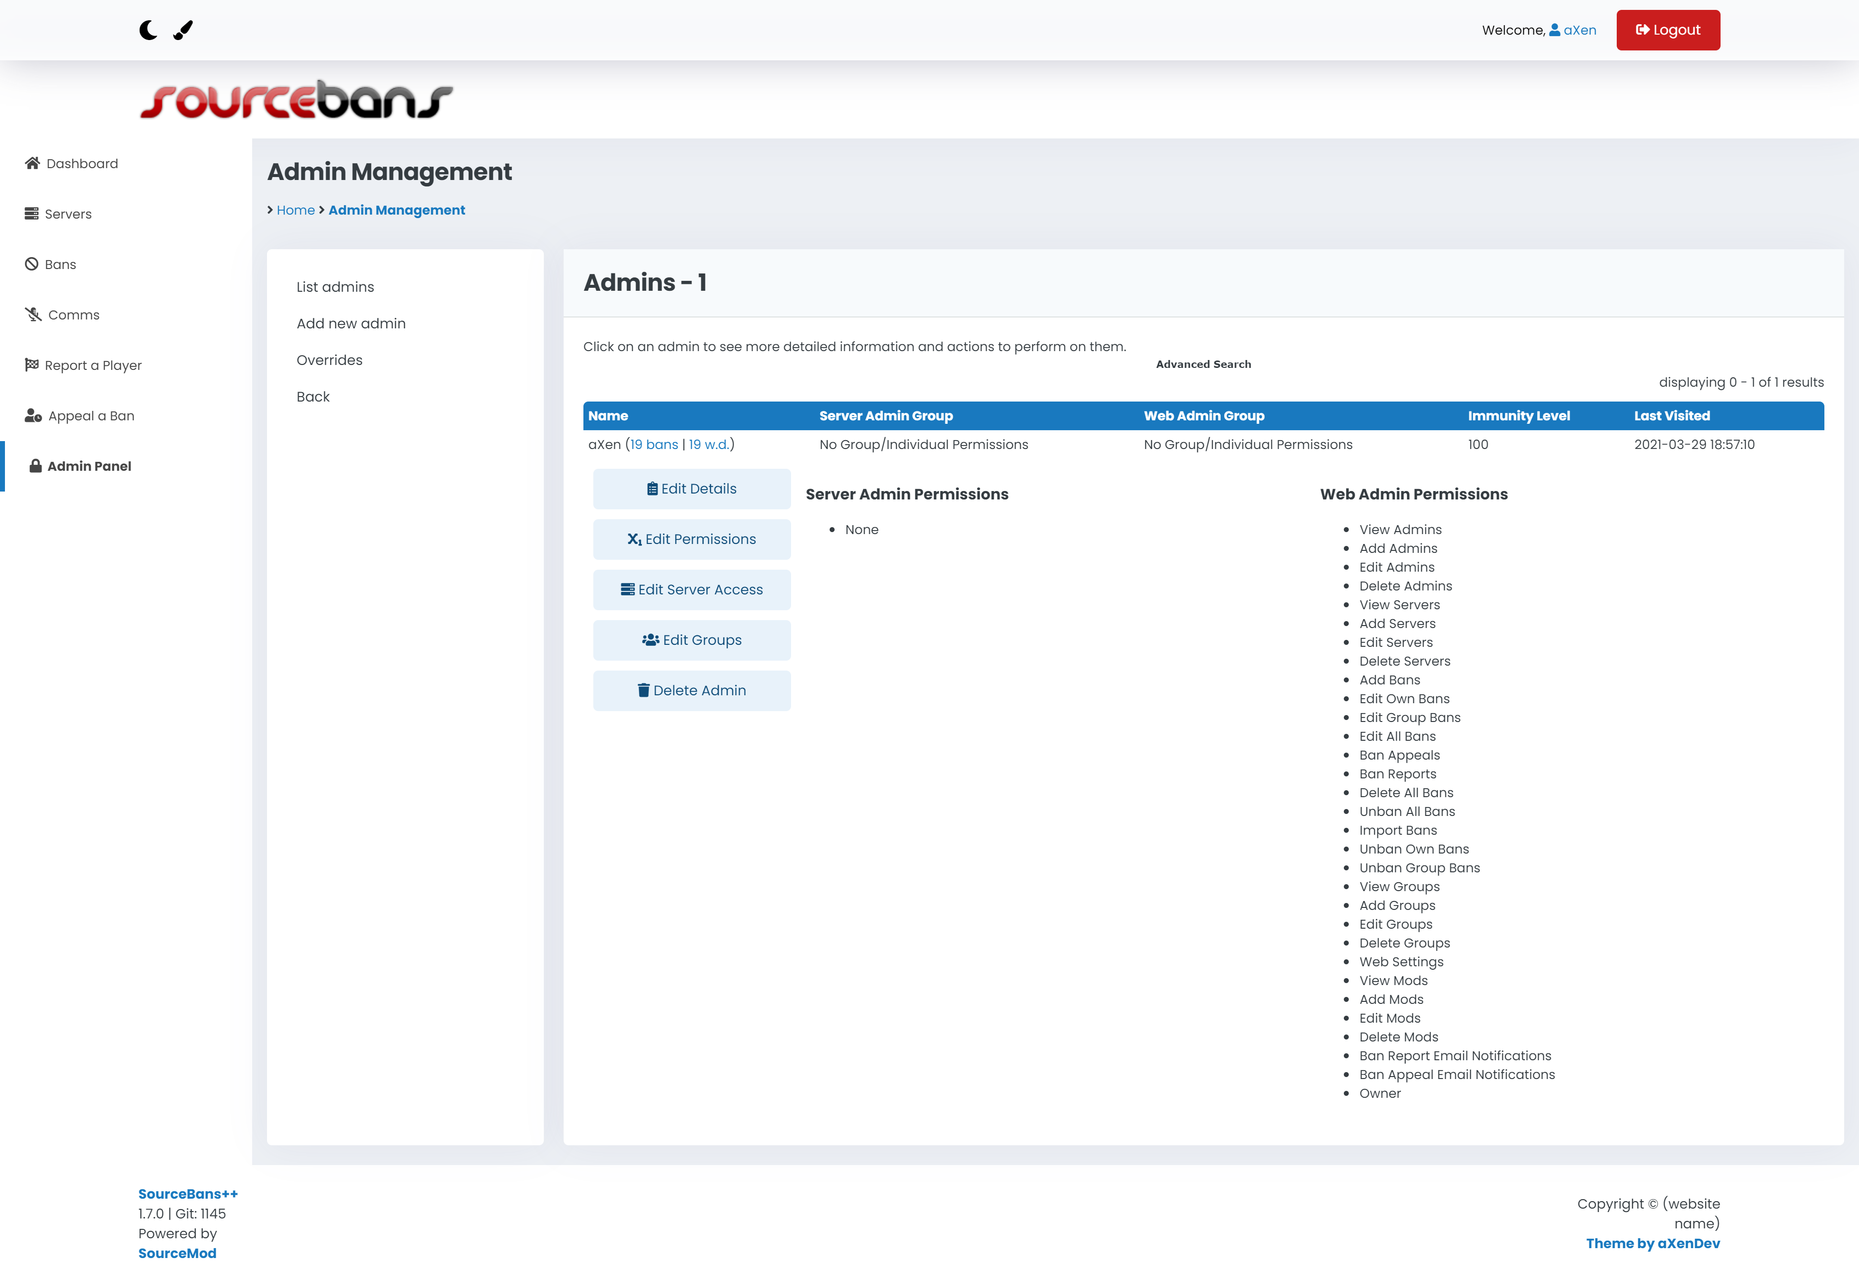Click the Comms muted microphone icon
Viewport: 1859px width, 1261px height.
[34, 315]
